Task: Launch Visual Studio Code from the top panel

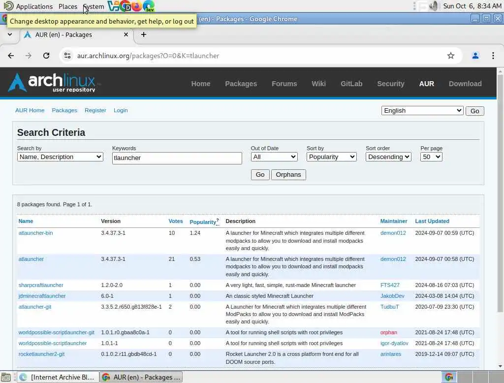Action: [x=113, y=6]
